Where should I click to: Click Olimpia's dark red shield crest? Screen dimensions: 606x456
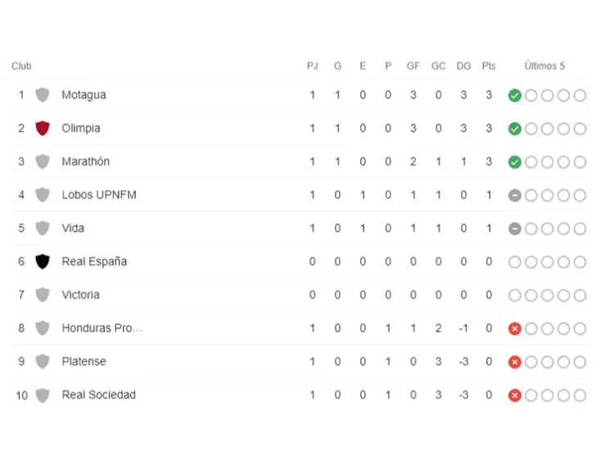[x=43, y=129]
